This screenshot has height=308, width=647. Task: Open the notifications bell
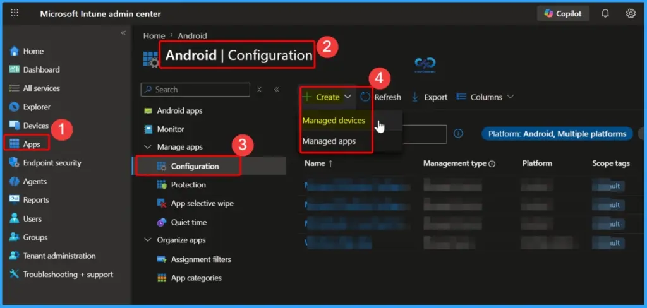(605, 14)
